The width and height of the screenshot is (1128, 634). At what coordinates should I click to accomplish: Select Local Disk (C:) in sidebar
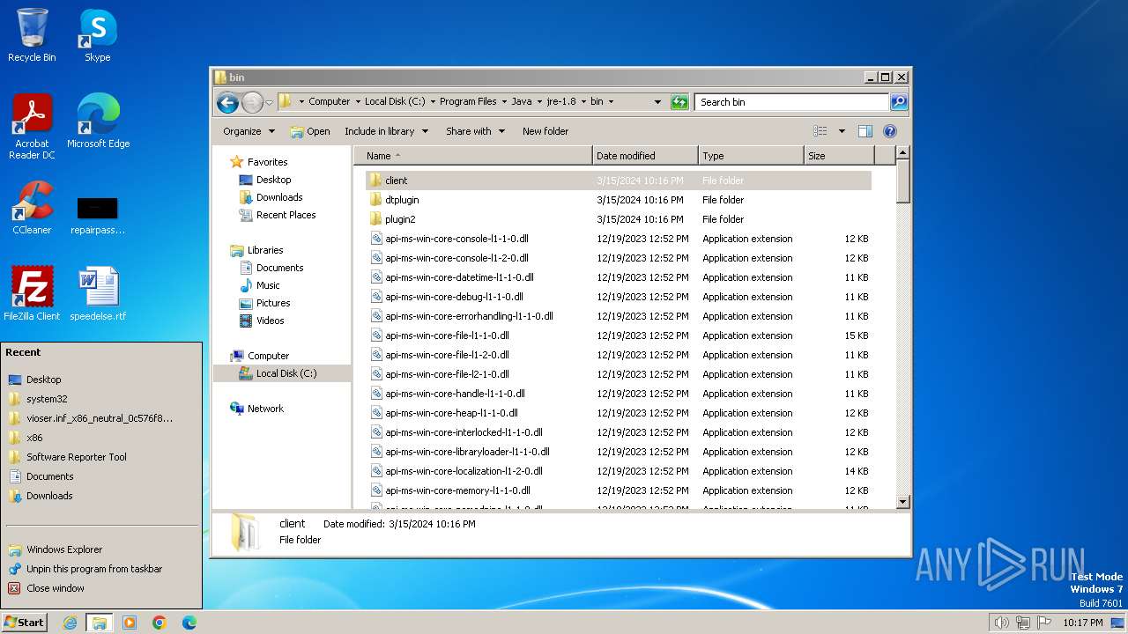coord(282,373)
